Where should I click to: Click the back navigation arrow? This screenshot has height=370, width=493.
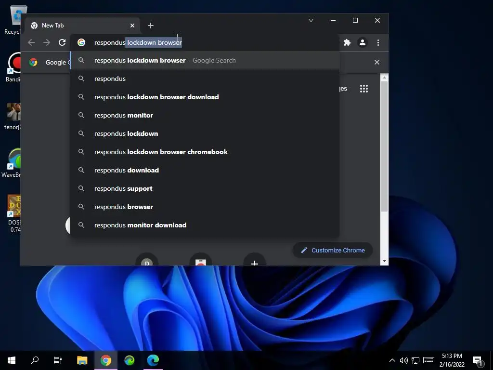click(31, 42)
